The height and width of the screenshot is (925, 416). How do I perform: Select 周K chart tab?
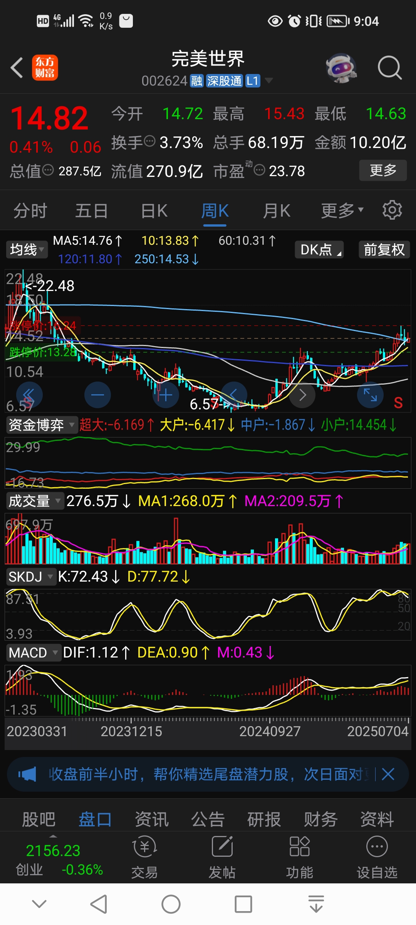pos(215,211)
